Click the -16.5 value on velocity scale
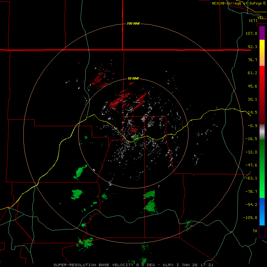 [251, 139]
